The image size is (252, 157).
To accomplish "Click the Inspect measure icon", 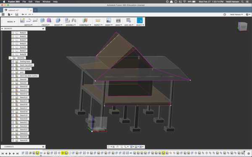I will 98,21.
